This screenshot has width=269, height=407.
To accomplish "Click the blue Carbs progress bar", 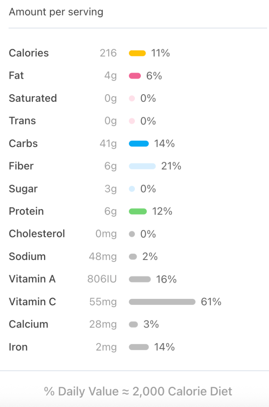I will tap(139, 144).
